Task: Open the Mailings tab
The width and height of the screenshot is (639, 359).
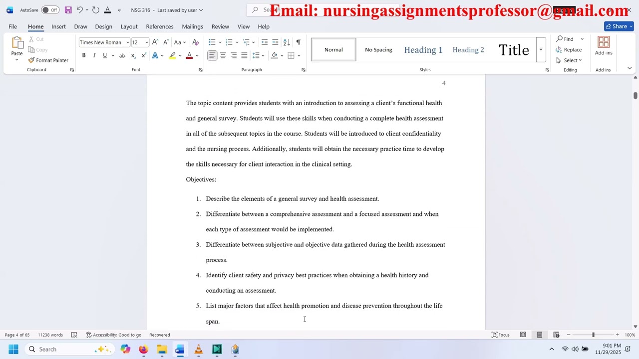Action: pos(192,26)
